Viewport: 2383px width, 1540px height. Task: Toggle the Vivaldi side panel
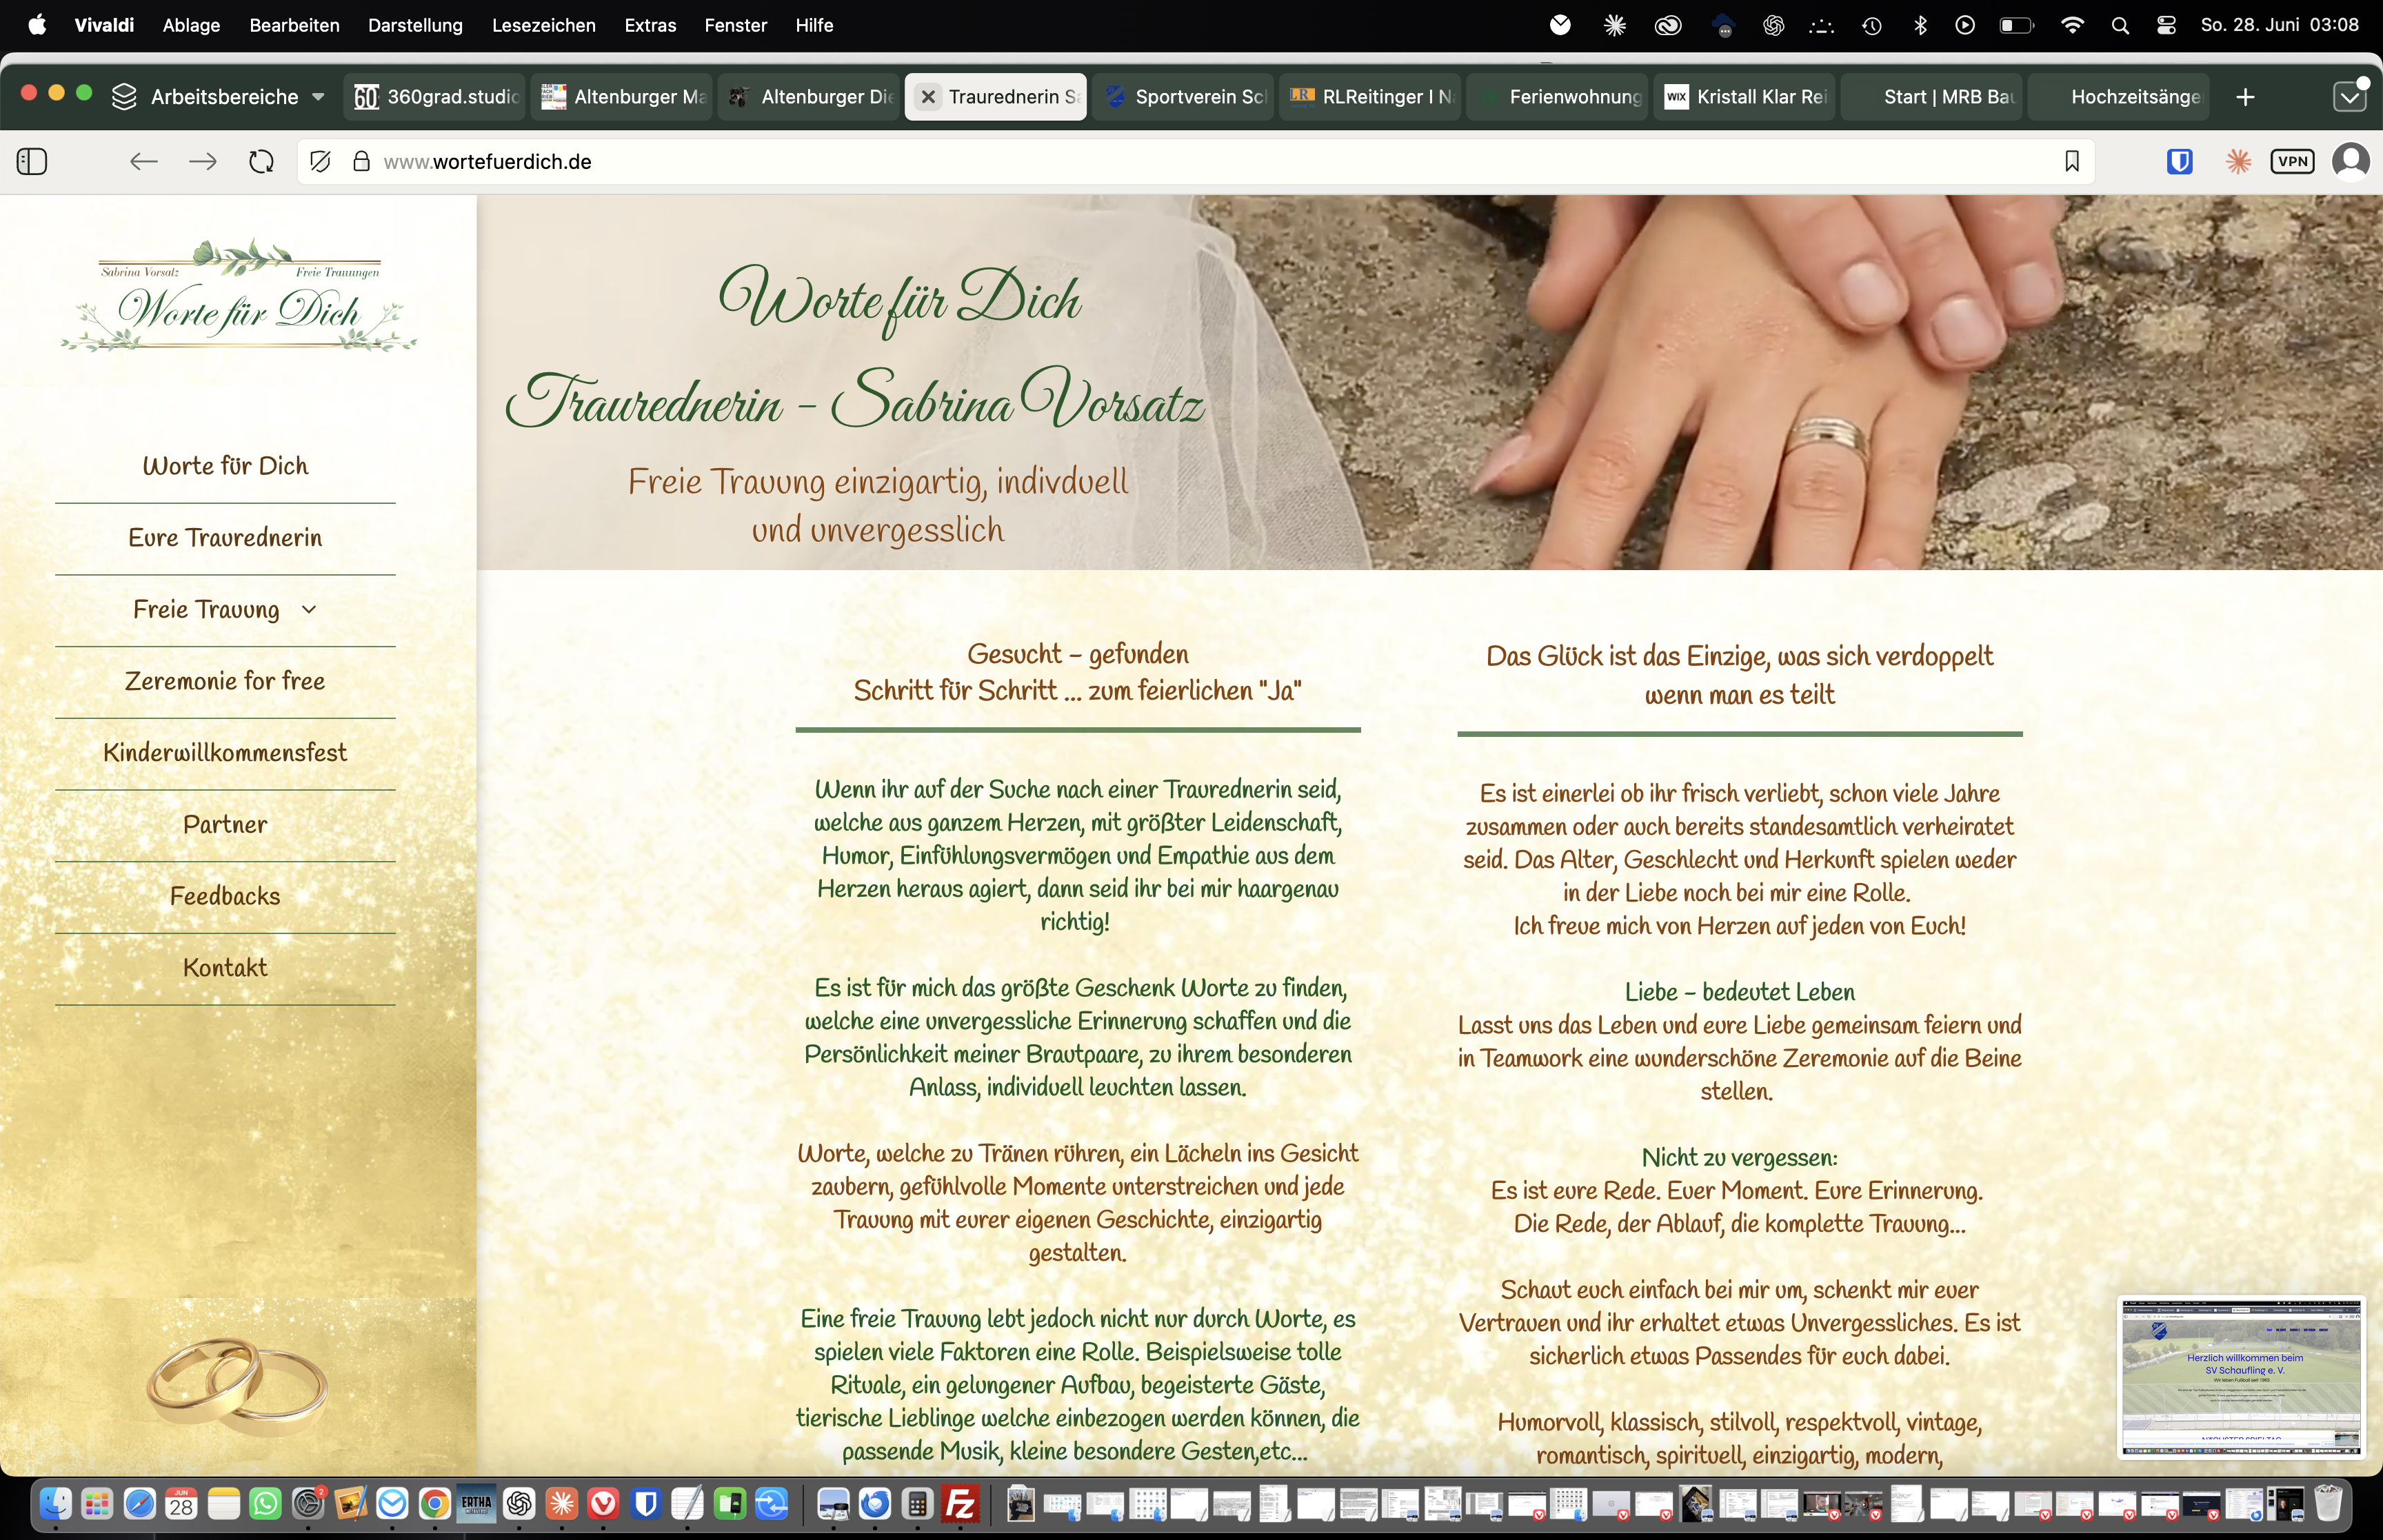coord(32,161)
